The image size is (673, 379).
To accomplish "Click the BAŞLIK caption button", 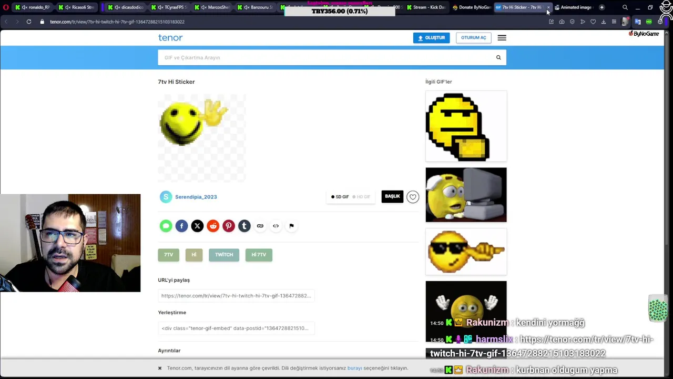I will (392, 196).
